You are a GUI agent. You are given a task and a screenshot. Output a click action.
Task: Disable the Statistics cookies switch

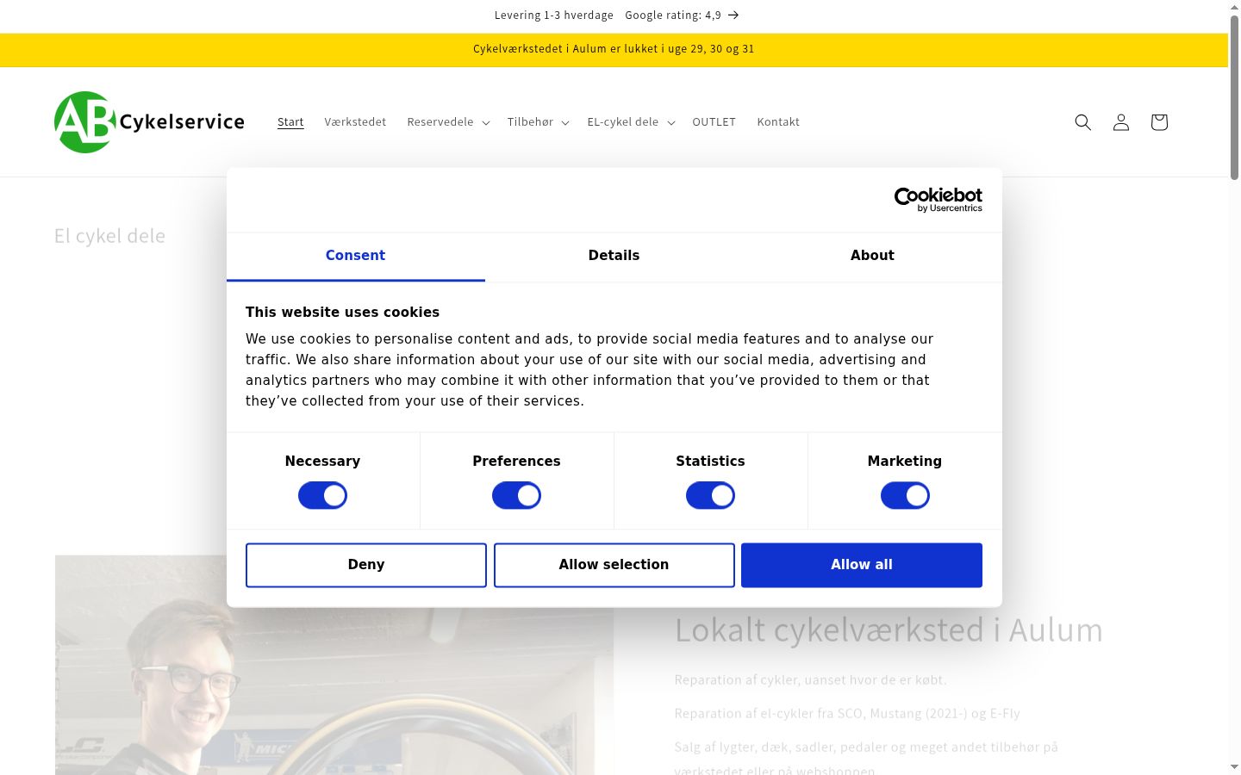pos(710,495)
